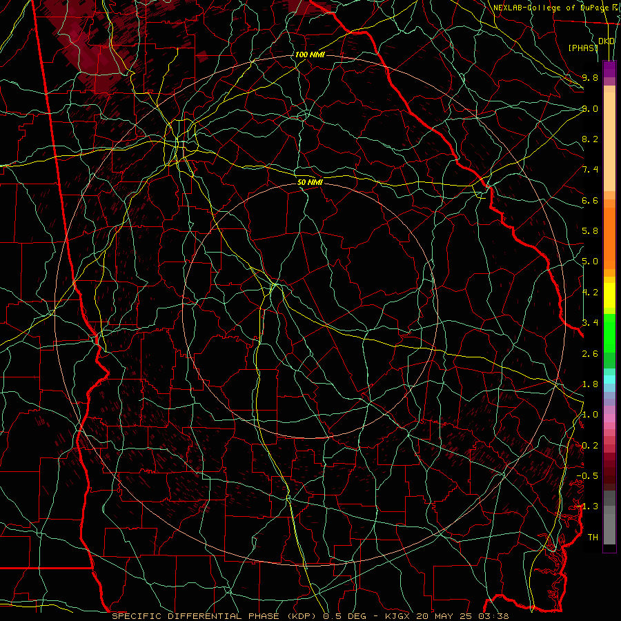Click the "50 NMI" range ring label

coord(310,182)
